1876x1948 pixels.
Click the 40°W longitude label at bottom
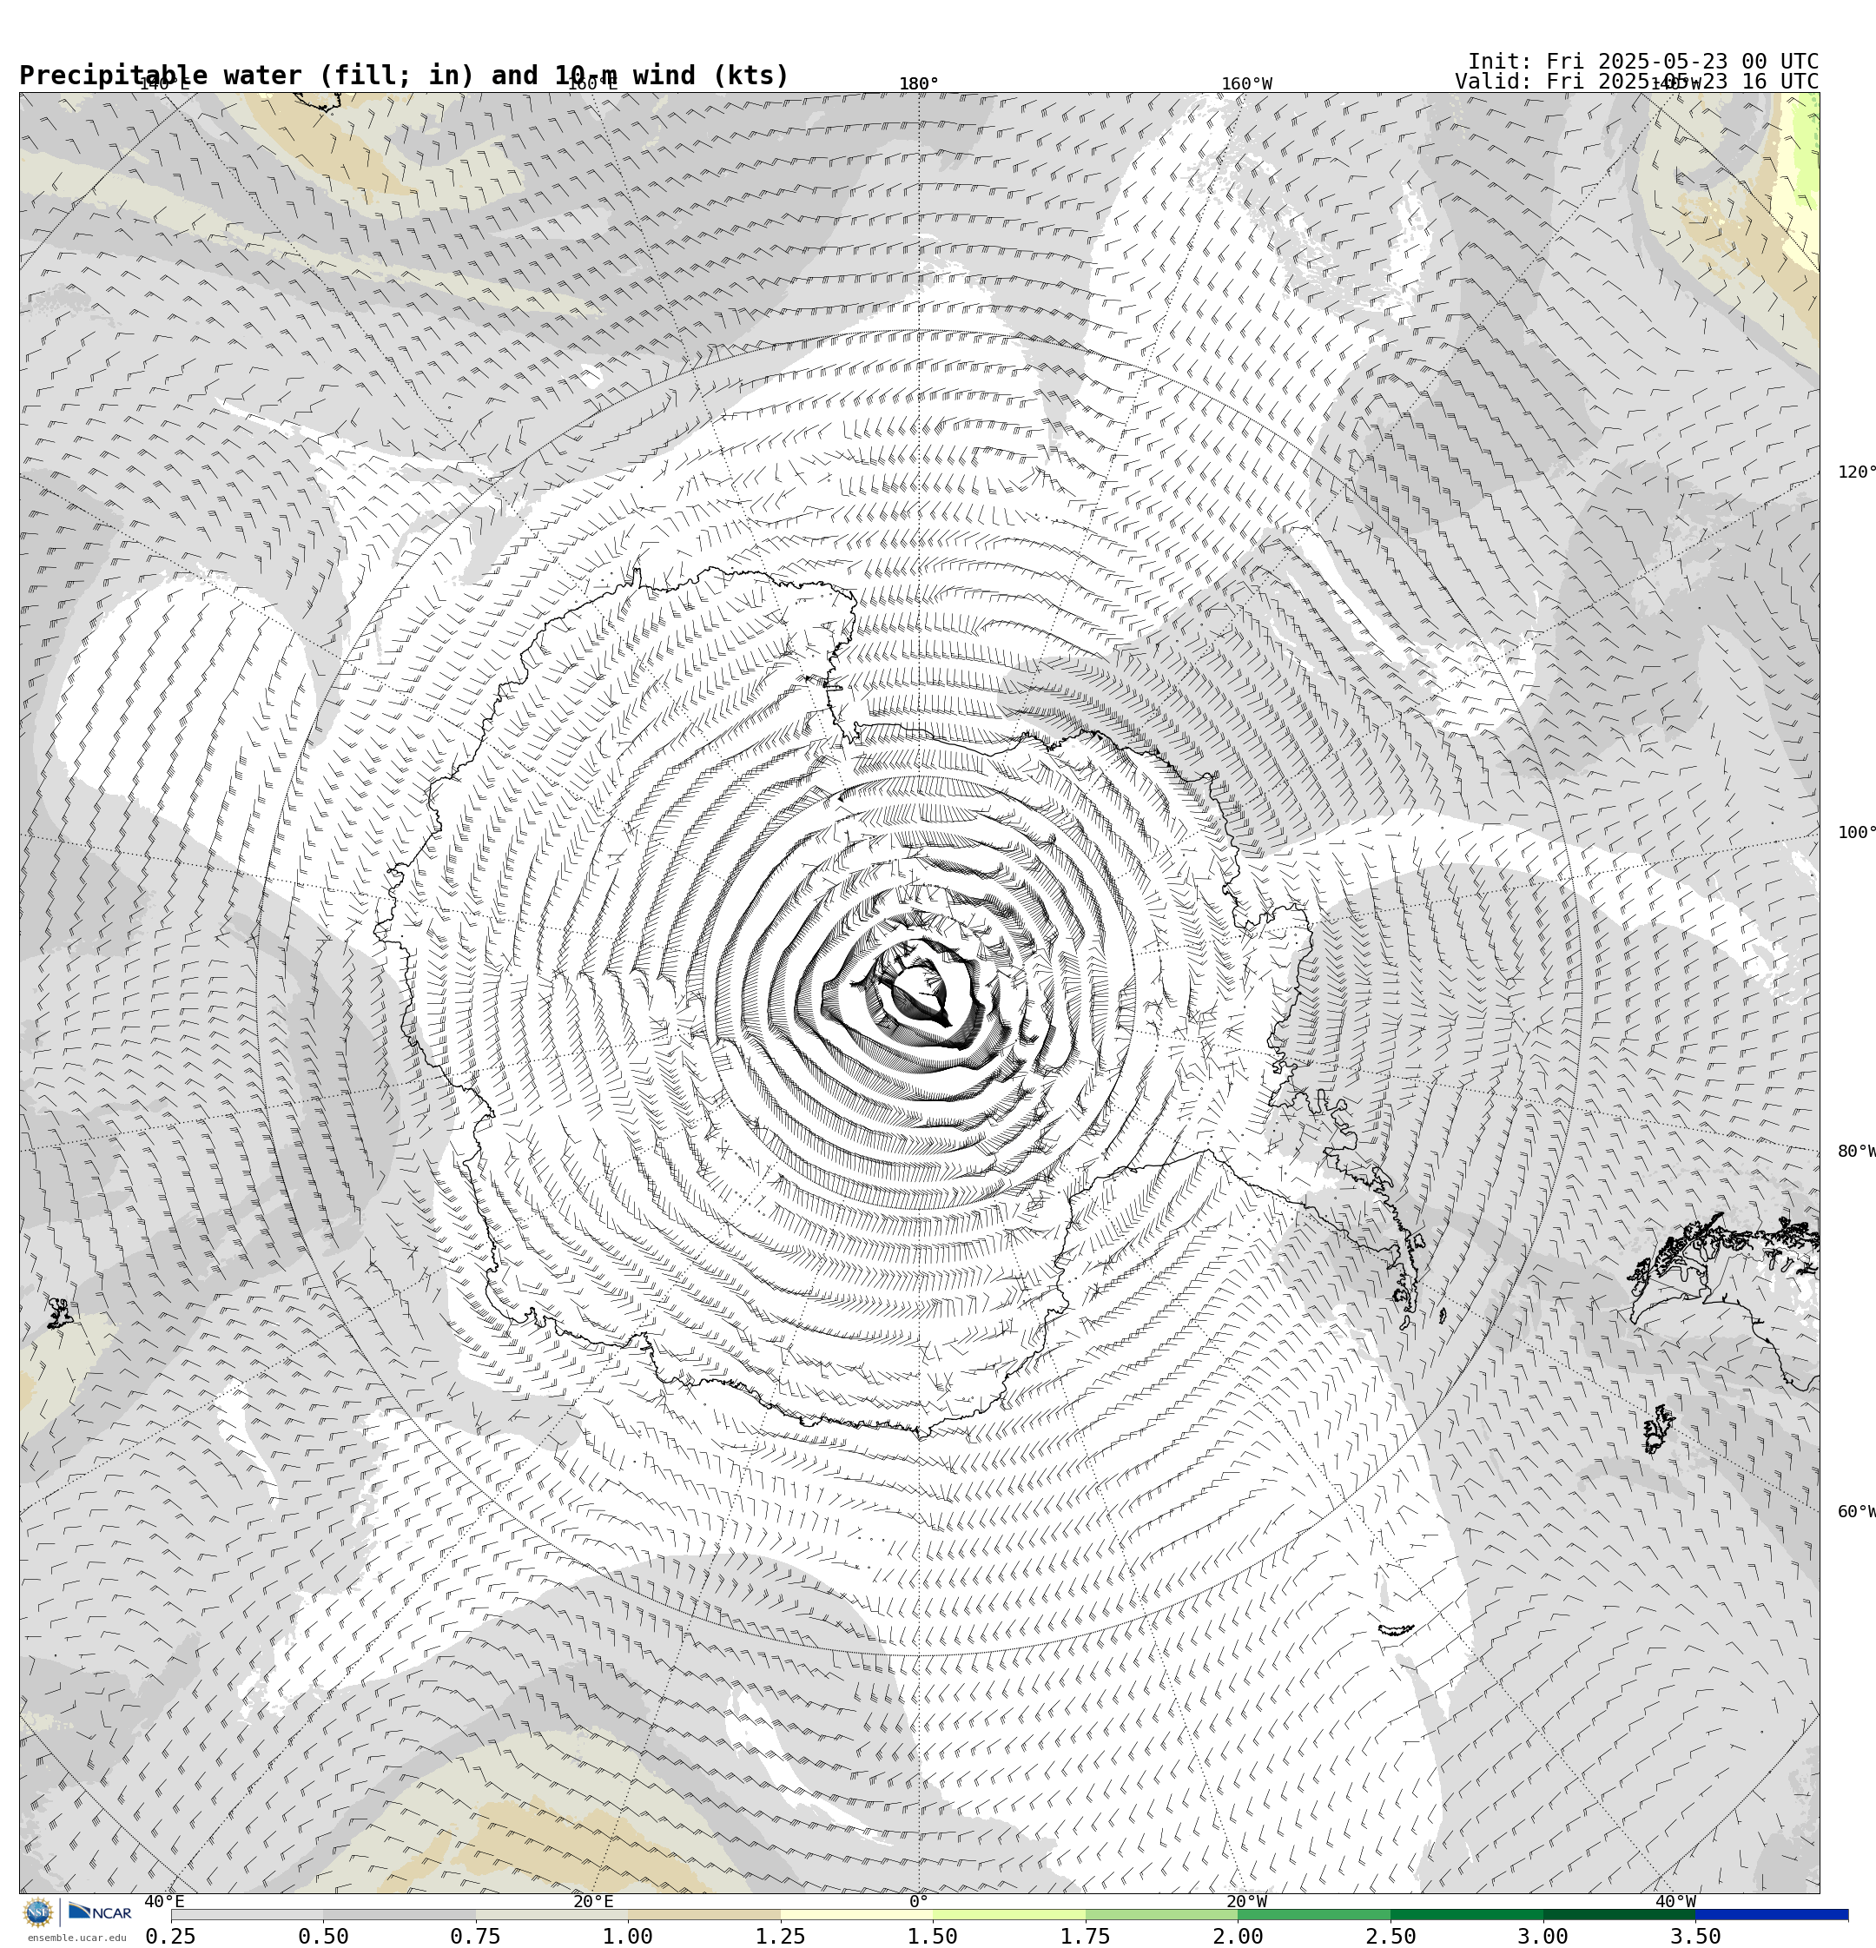tap(1675, 1901)
